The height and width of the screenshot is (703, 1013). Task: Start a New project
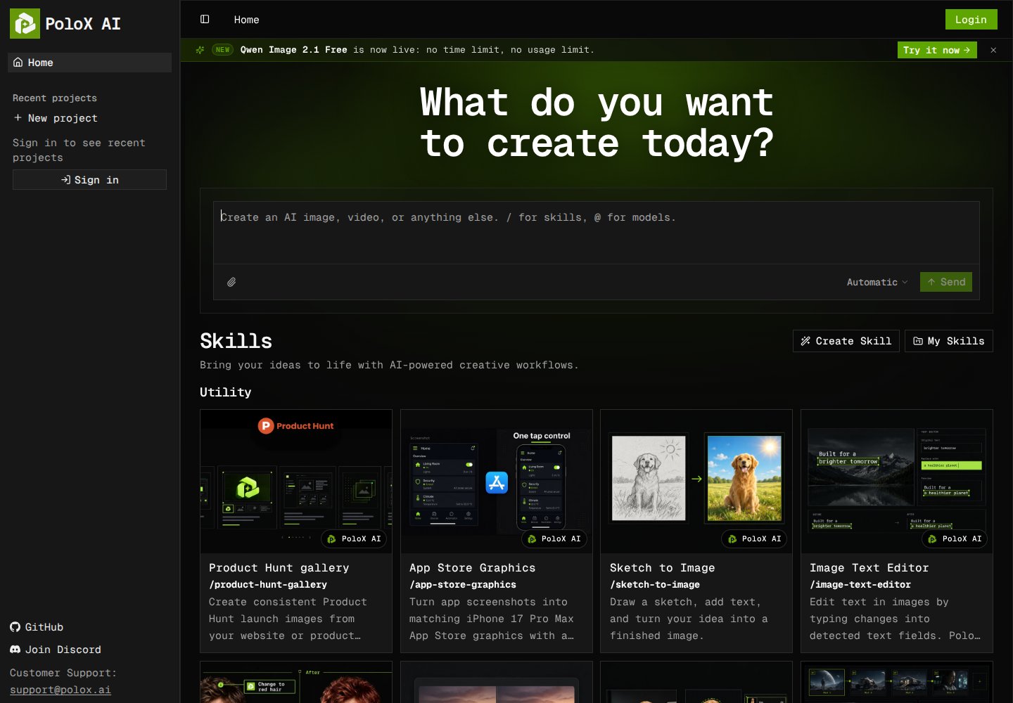pos(56,118)
